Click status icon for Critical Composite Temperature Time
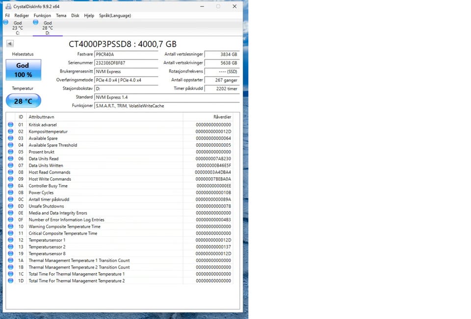 (x=10, y=233)
